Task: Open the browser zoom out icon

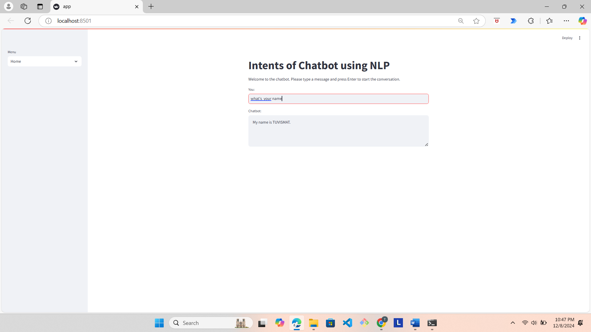Action: pos(461,21)
